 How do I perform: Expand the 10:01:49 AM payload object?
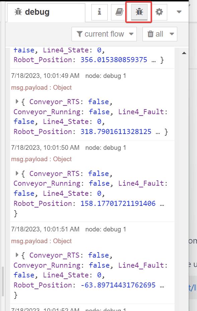(17, 101)
